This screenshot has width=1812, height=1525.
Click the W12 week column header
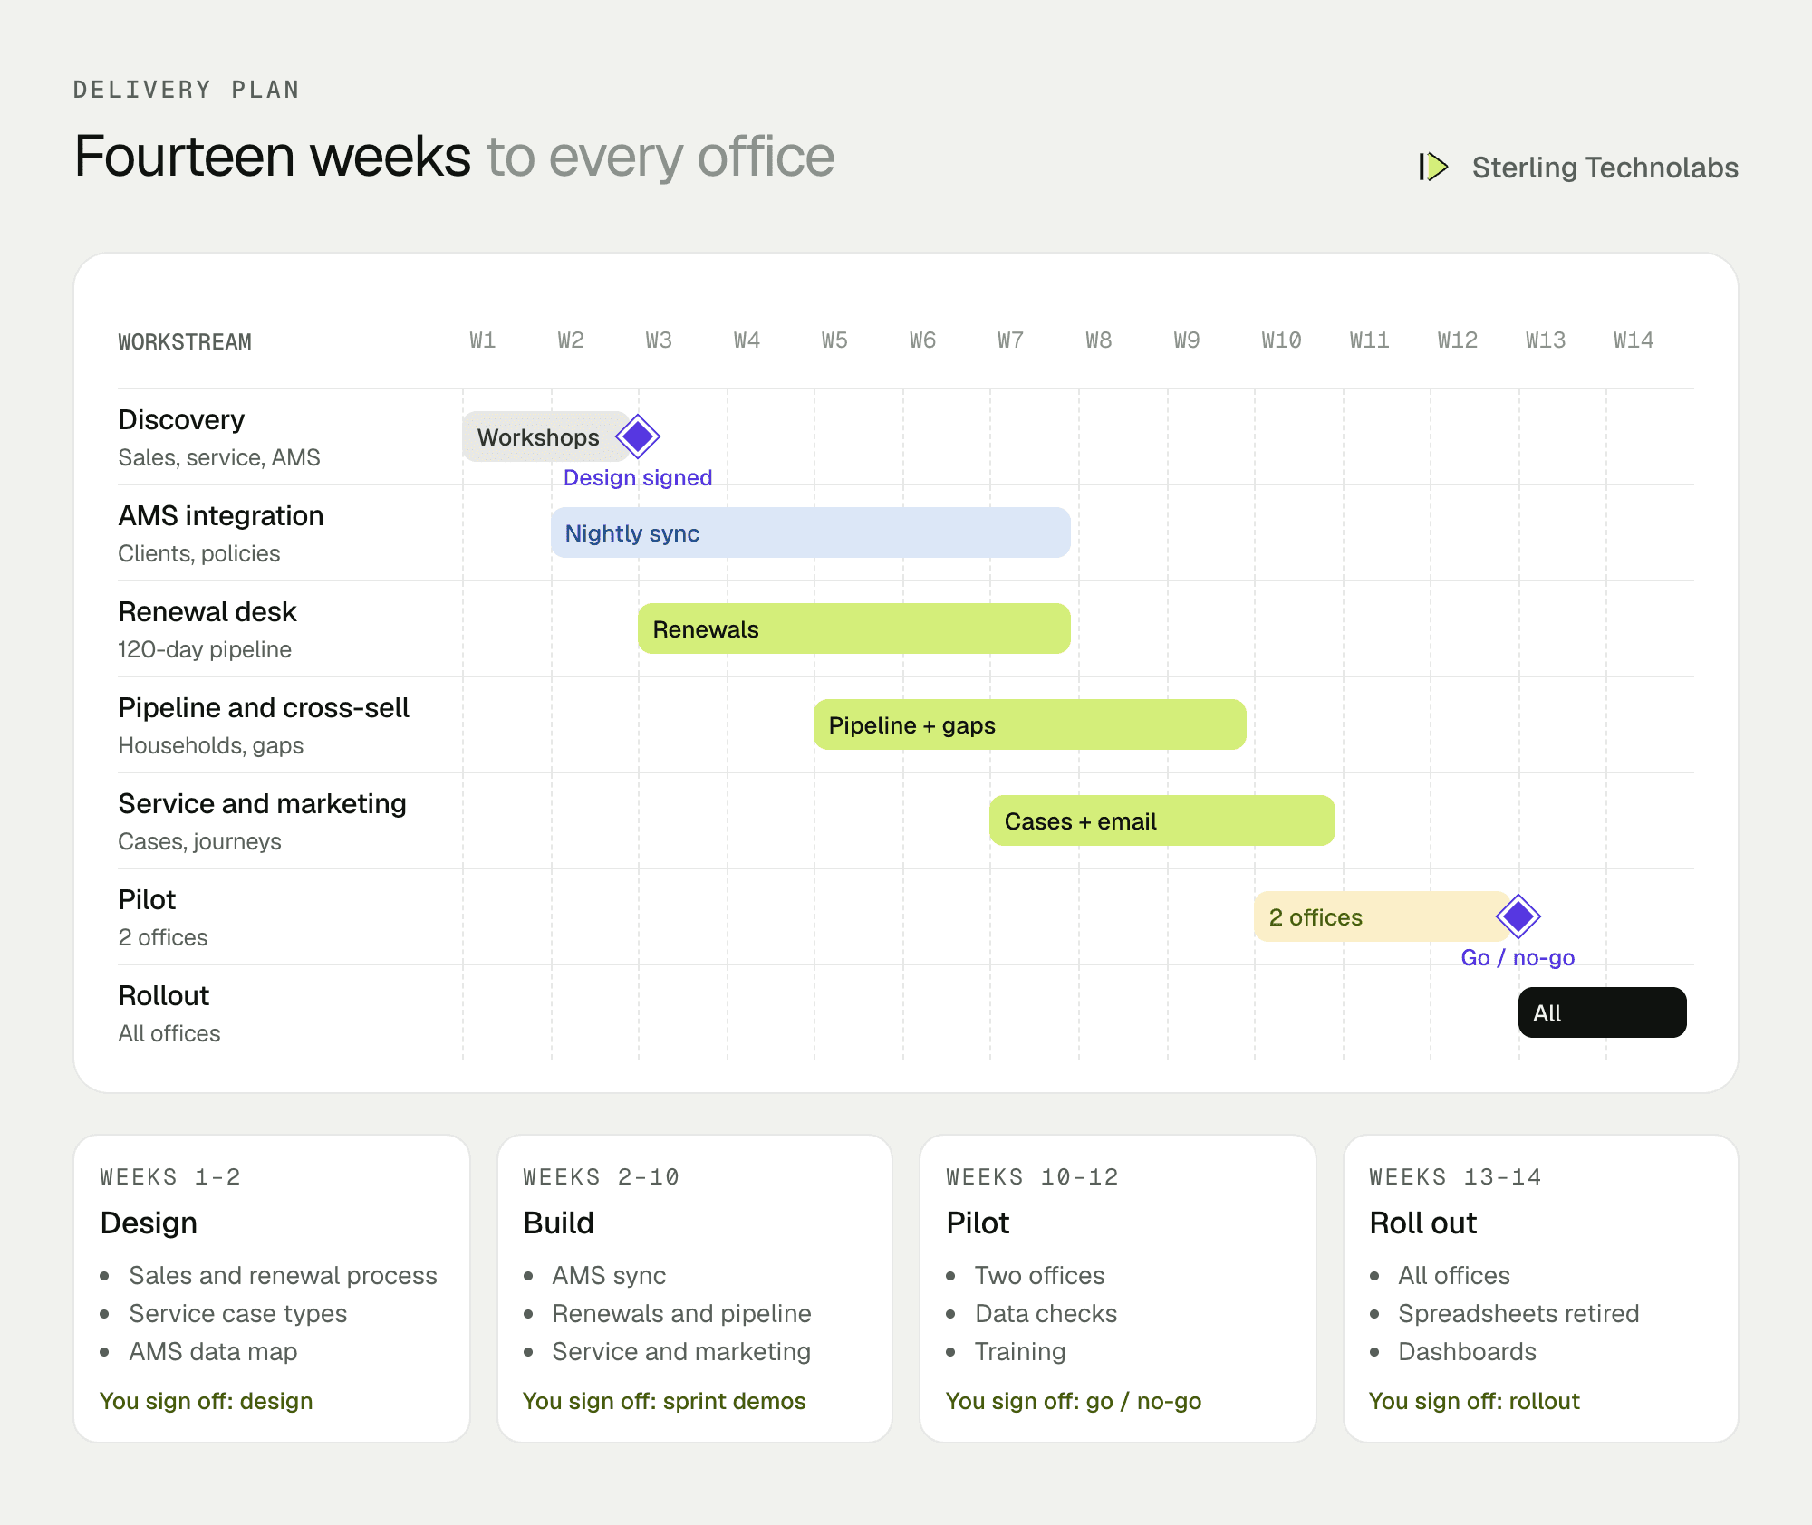click(x=1457, y=340)
